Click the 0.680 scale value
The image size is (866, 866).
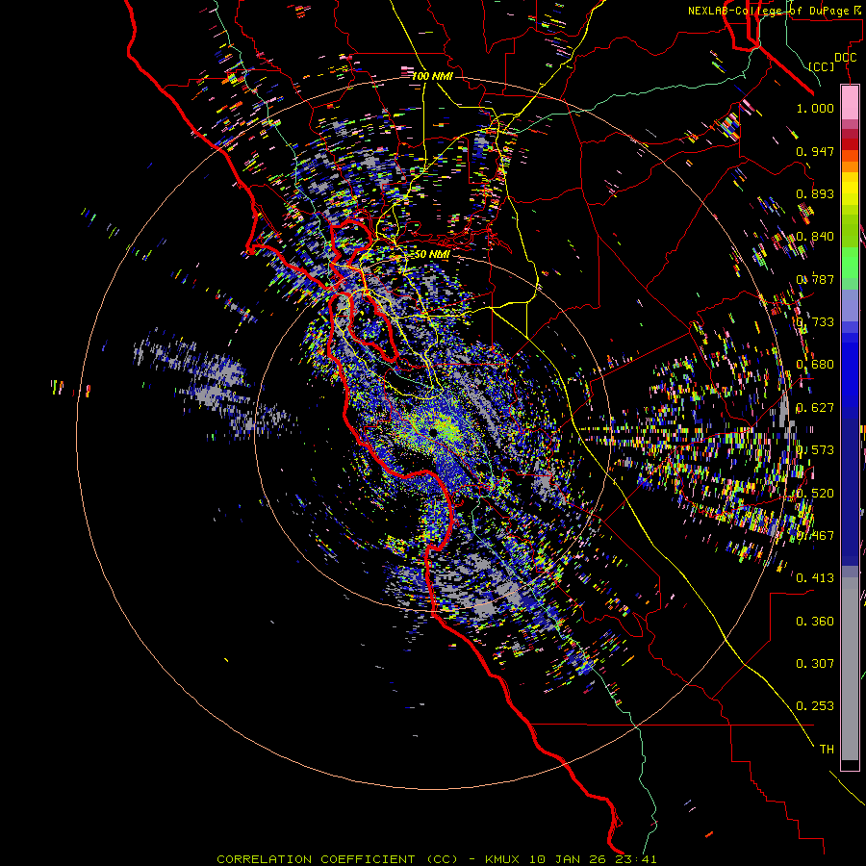tap(815, 365)
